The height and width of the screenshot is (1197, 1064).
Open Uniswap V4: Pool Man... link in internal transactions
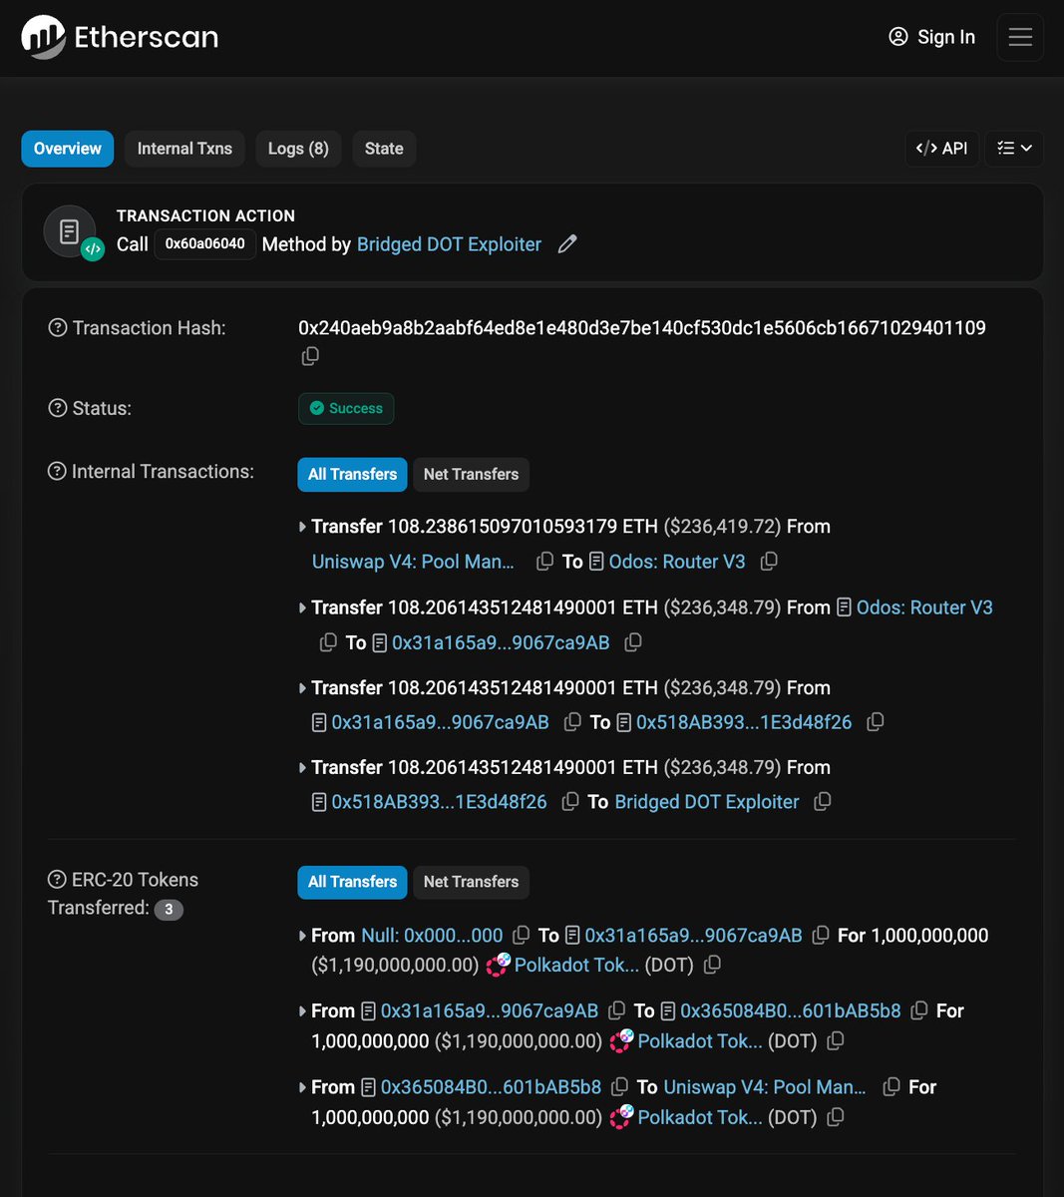(x=413, y=562)
